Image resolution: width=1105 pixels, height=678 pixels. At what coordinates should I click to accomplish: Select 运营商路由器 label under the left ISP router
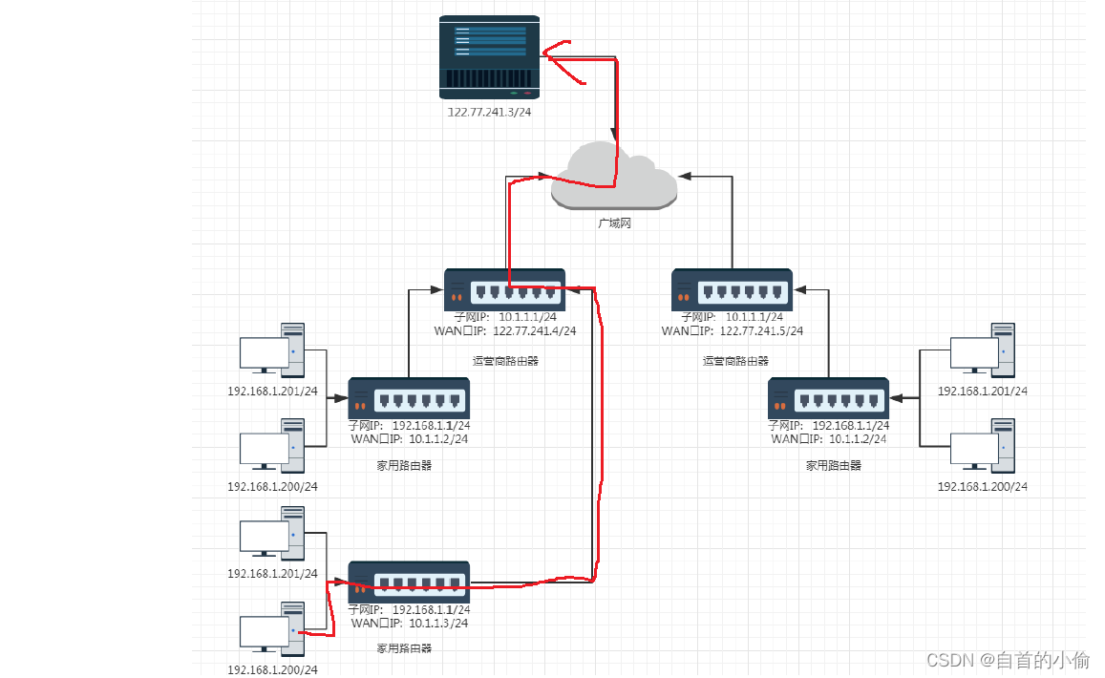click(505, 361)
